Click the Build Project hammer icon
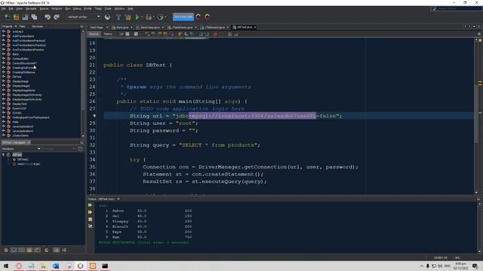 pos(118,17)
